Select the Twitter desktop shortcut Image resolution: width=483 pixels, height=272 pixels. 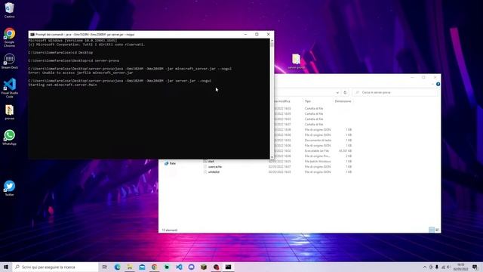[x=9, y=188]
